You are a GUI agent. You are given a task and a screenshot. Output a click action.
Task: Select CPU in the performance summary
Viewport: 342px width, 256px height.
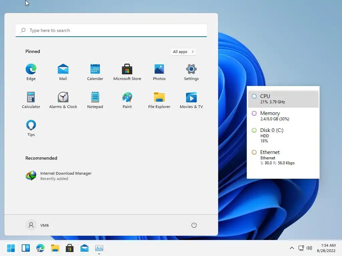(283, 99)
